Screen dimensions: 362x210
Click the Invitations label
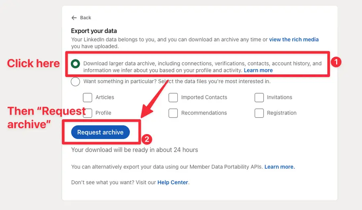coord(280,97)
